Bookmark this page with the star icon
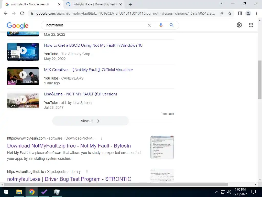Image resolution: width=262 pixels, height=197 pixels. 230,13
